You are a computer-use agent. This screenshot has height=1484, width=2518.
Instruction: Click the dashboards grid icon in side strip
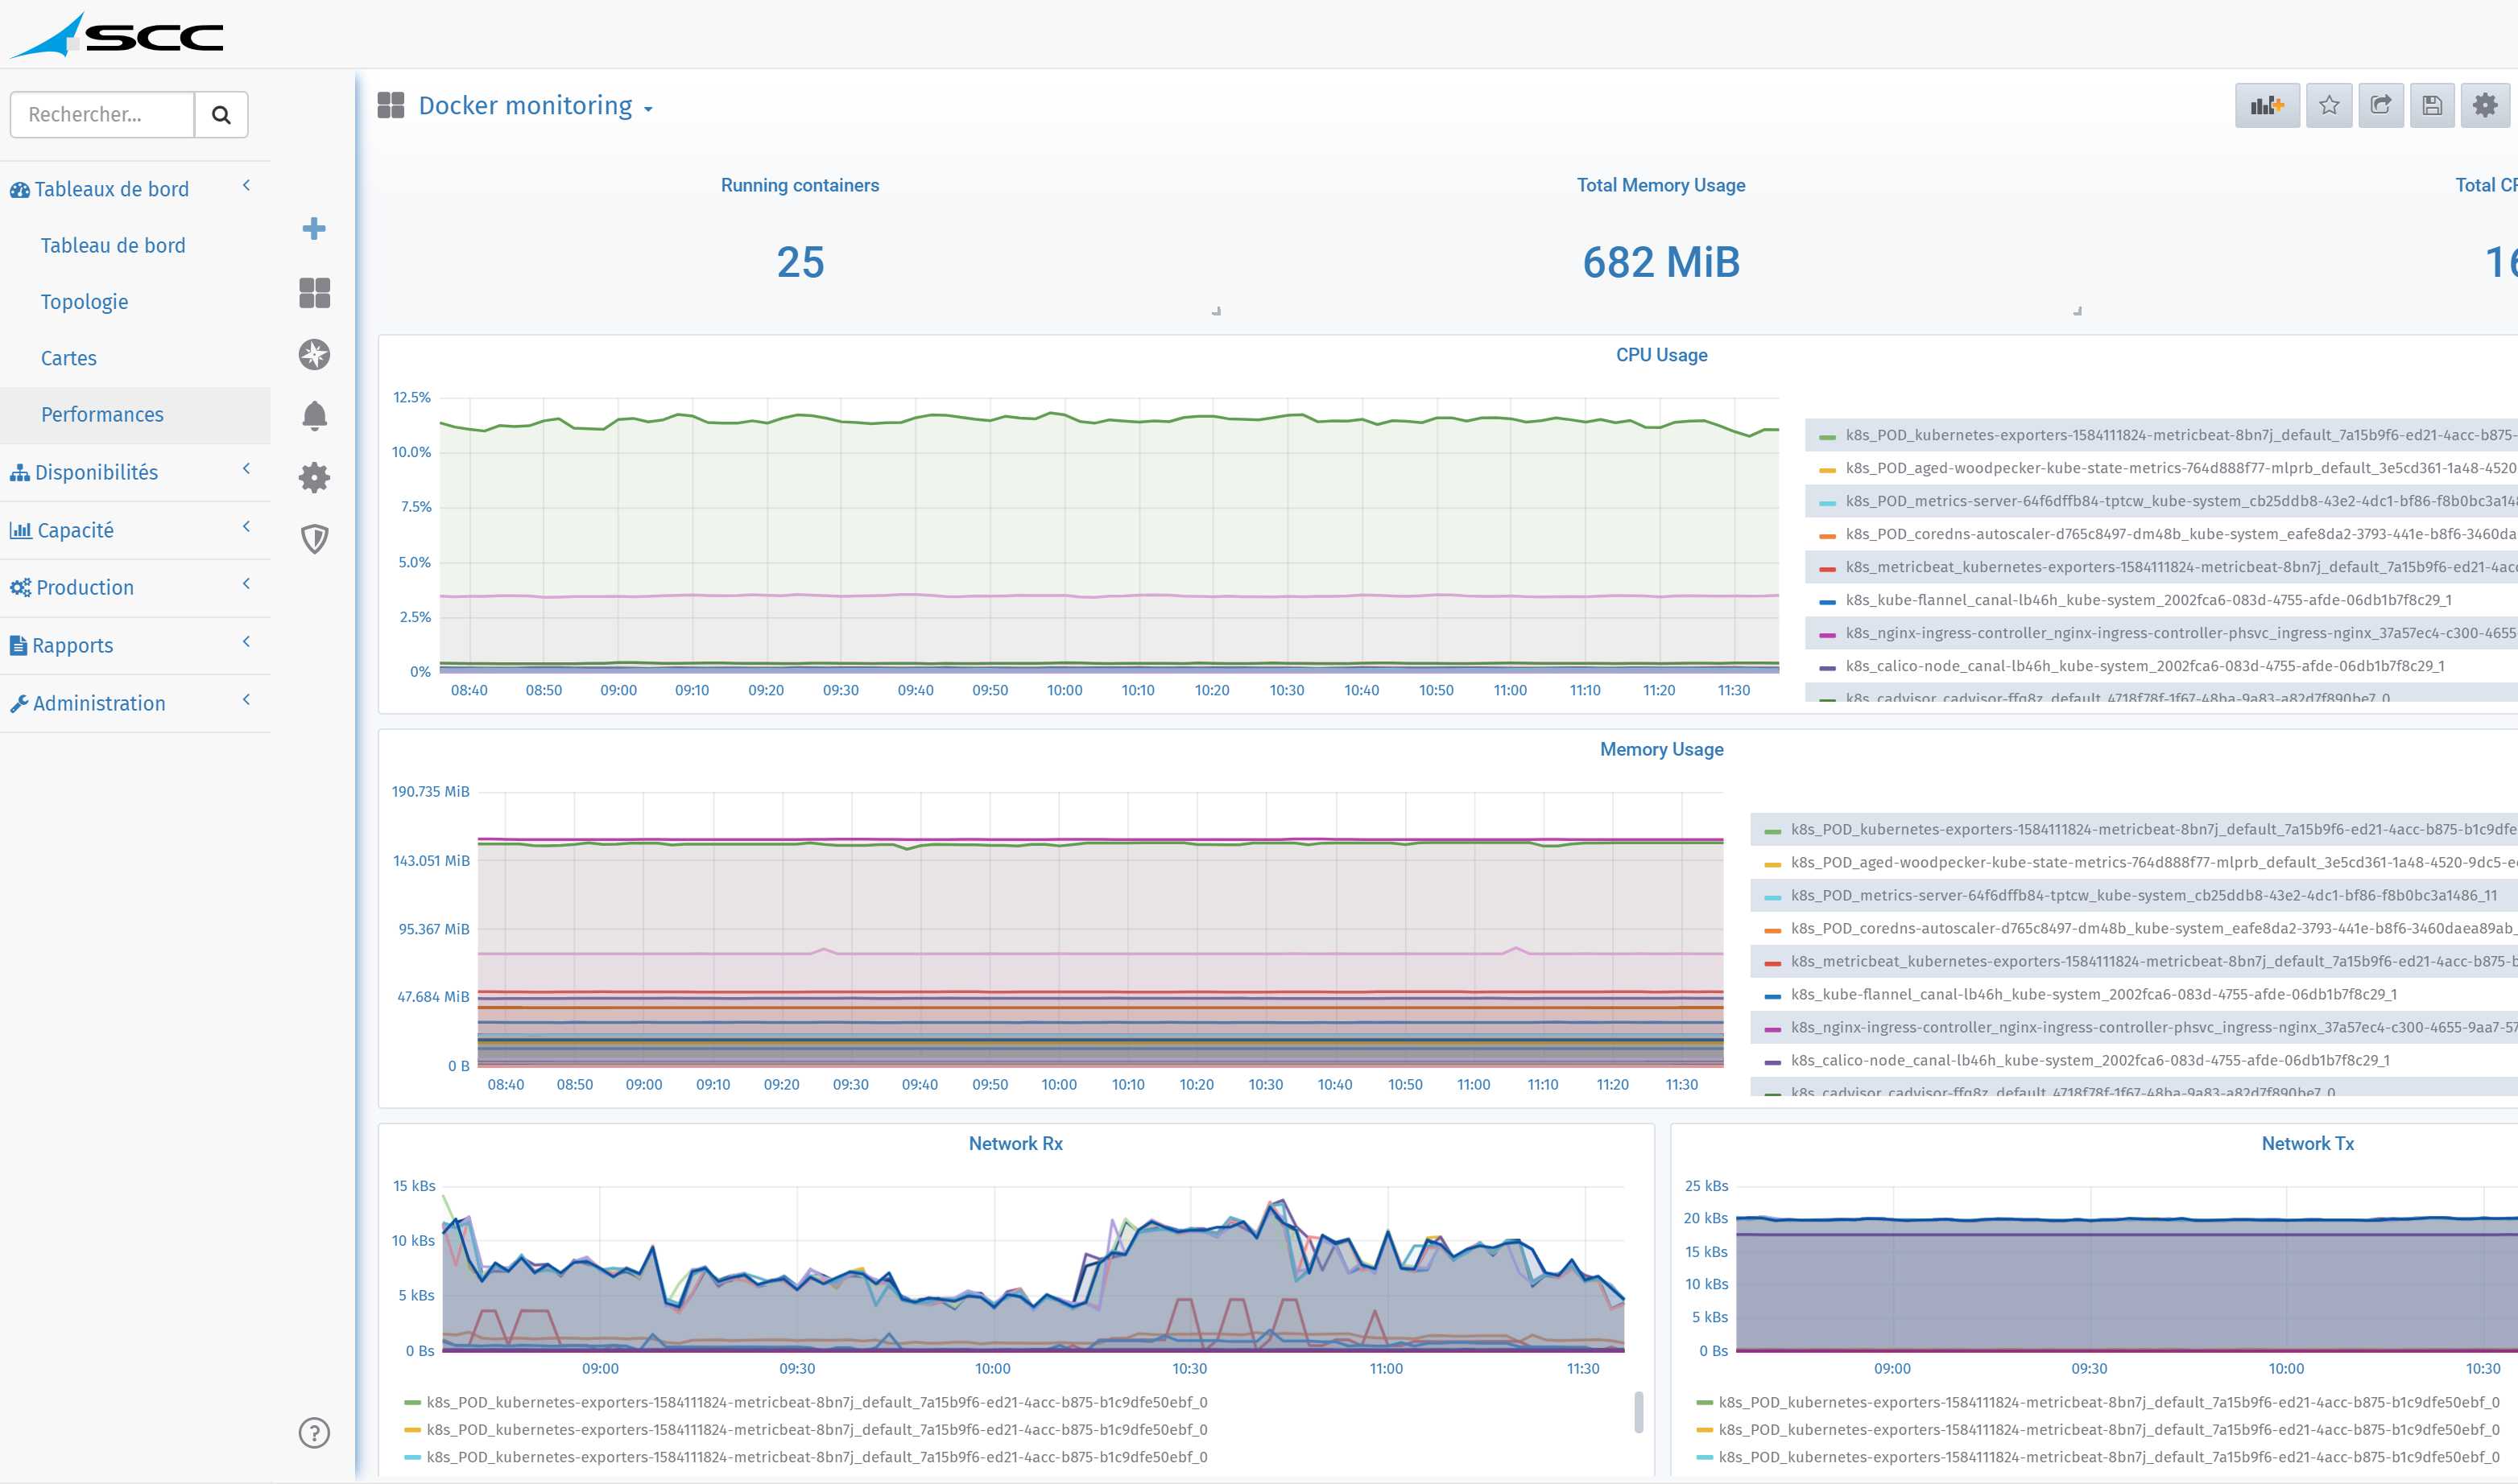314,293
